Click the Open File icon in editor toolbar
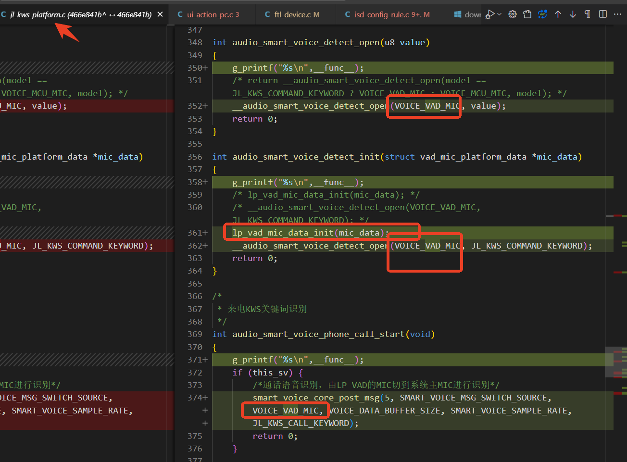 527,14
